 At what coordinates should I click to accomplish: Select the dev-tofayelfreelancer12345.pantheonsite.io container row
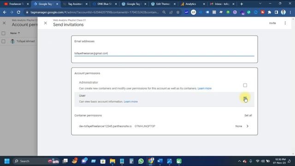(164, 126)
